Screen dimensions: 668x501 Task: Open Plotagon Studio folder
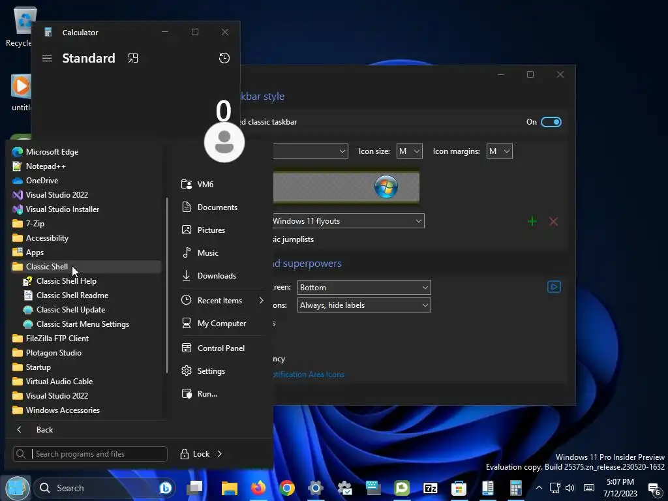click(x=47, y=353)
